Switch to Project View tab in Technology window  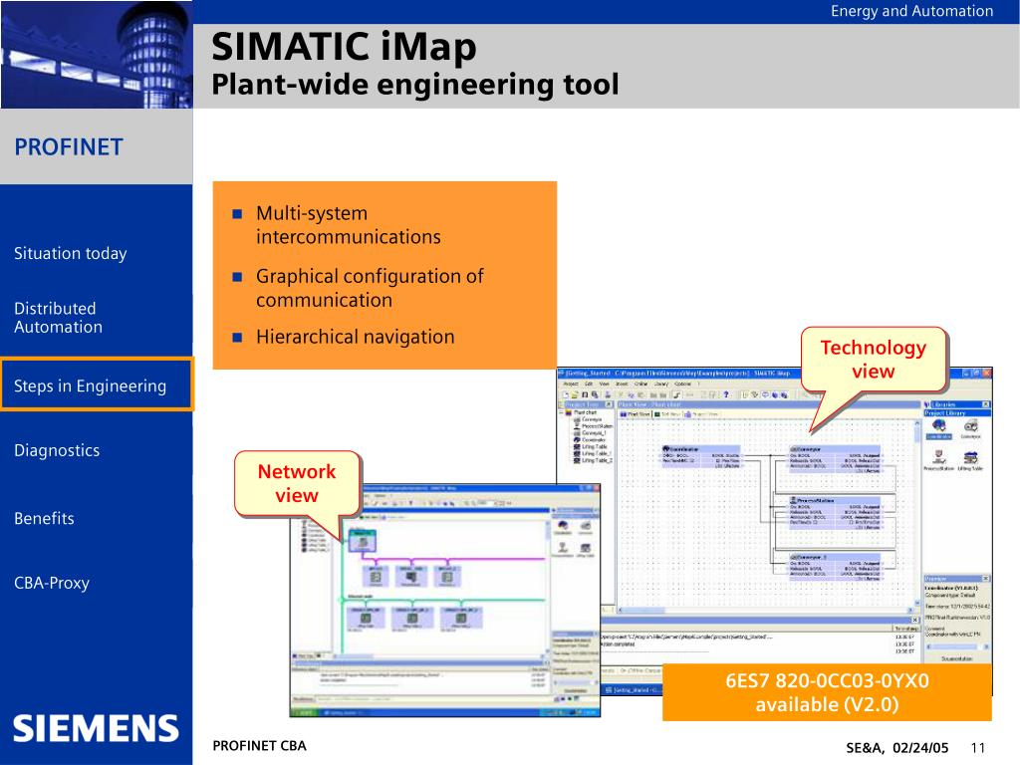tap(700, 414)
